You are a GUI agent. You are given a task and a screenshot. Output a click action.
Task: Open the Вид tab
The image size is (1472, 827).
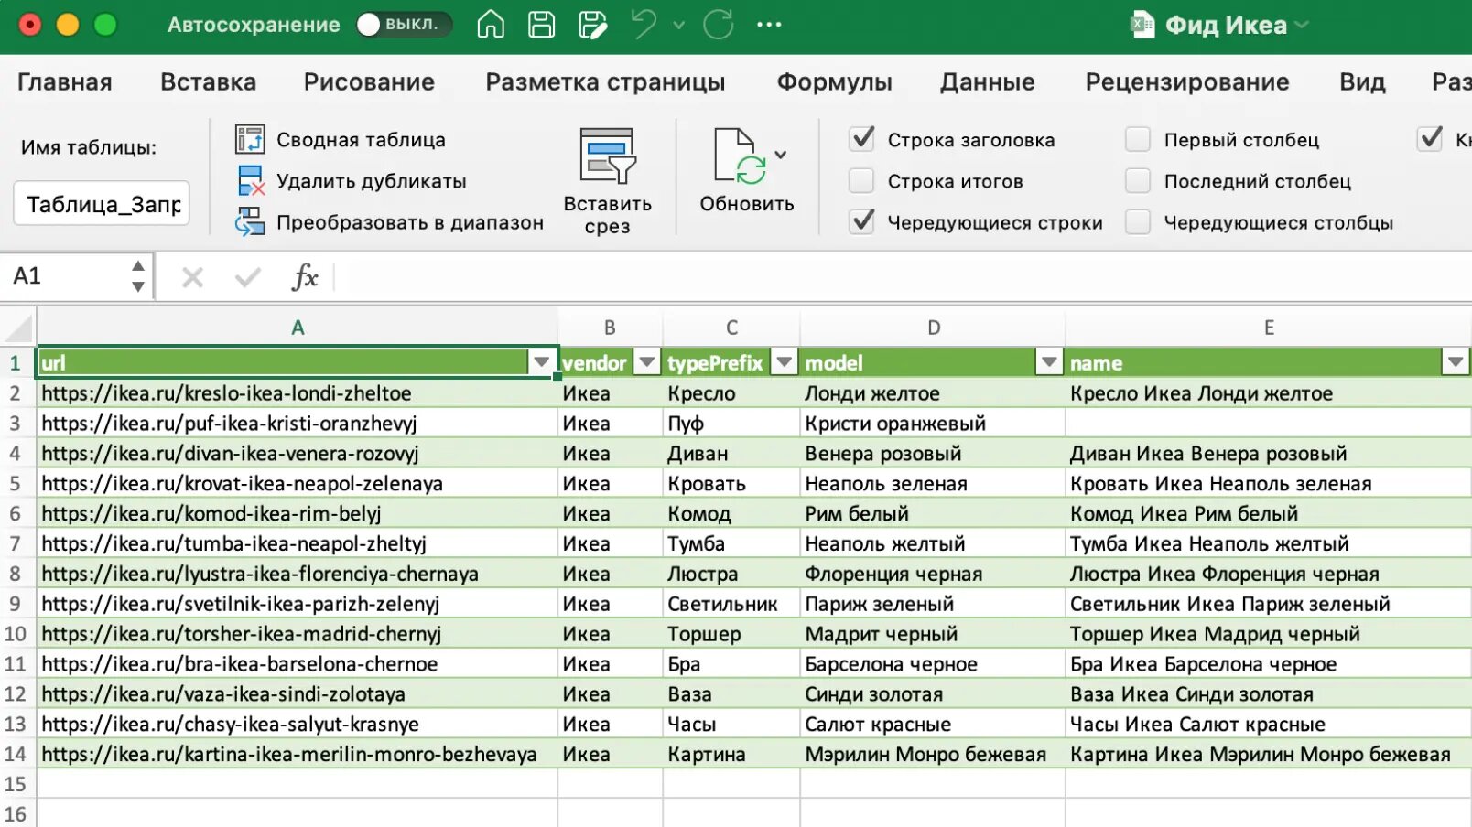(x=1362, y=82)
